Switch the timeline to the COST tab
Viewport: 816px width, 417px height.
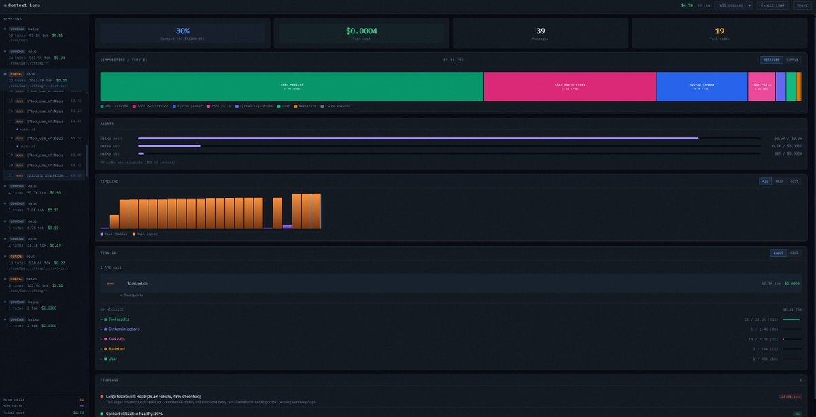[794, 181]
